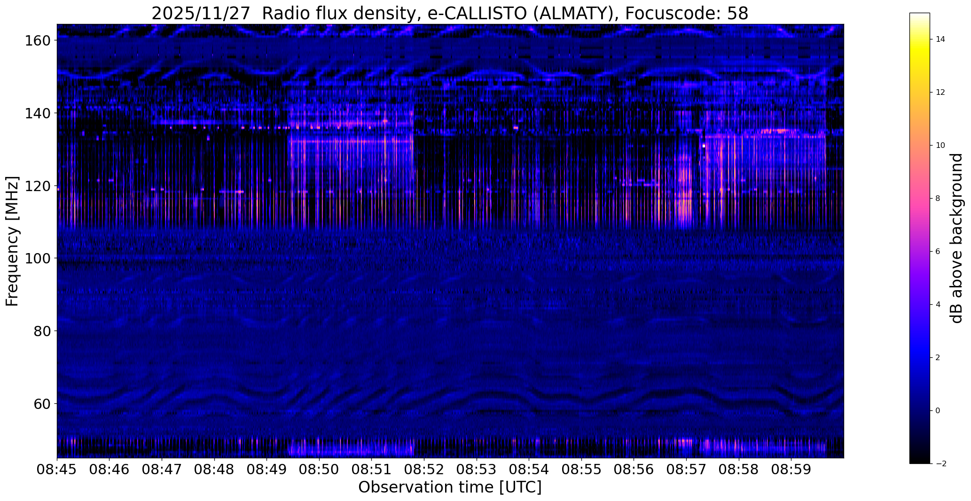Click the 08:51 time tick label
This screenshot has height=501, width=971.
point(372,470)
